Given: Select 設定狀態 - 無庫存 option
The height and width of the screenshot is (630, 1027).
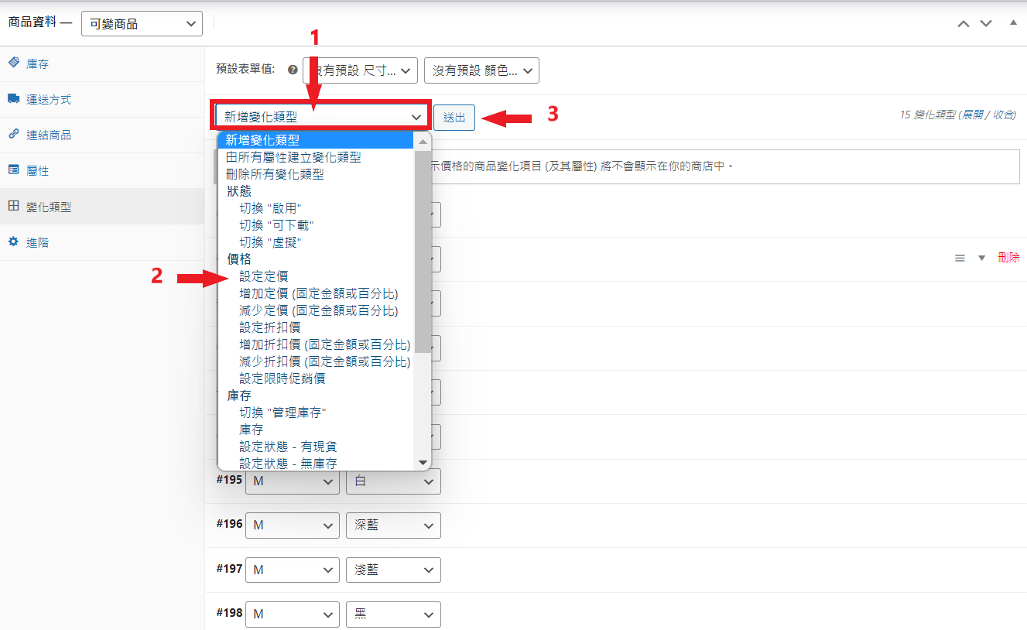Looking at the screenshot, I should click(x=316, y=464).
